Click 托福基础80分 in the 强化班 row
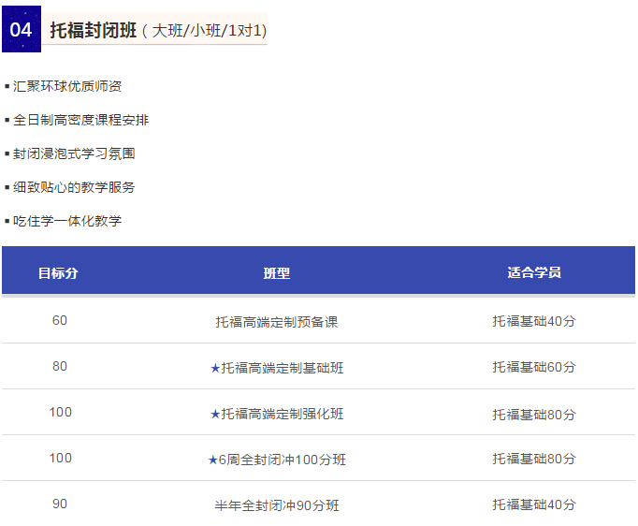638x526 pixels. click(534, 415)
